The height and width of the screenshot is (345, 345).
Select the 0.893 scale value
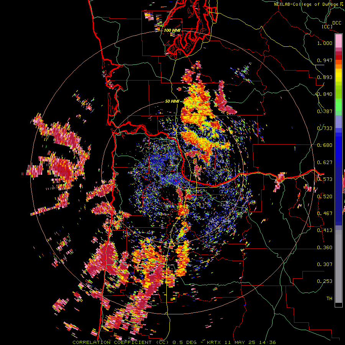325,77
